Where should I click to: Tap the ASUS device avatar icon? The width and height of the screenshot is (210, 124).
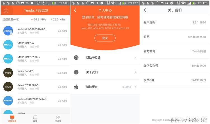(x=8, y=31)
